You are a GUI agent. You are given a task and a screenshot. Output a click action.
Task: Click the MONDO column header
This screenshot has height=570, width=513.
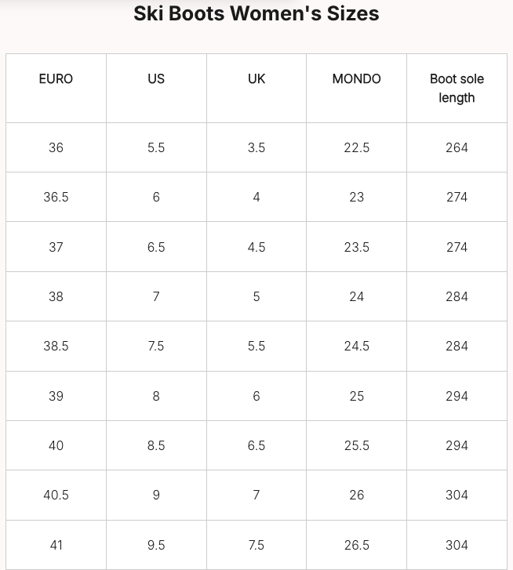[357, 79]
